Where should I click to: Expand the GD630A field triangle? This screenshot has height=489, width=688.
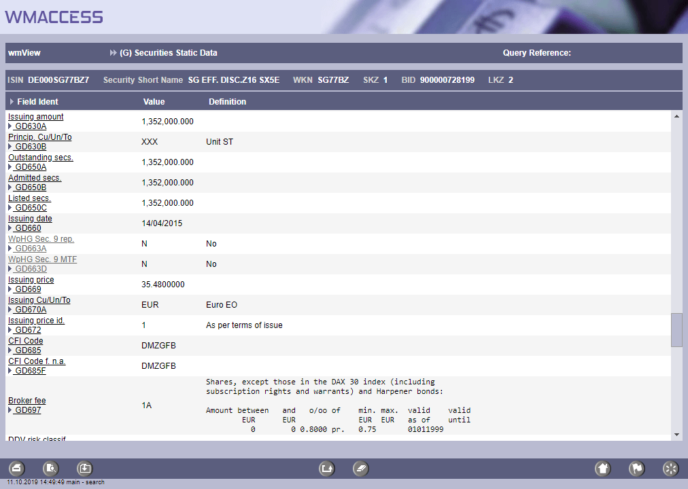pyautogui.click(x=10, y=126)
